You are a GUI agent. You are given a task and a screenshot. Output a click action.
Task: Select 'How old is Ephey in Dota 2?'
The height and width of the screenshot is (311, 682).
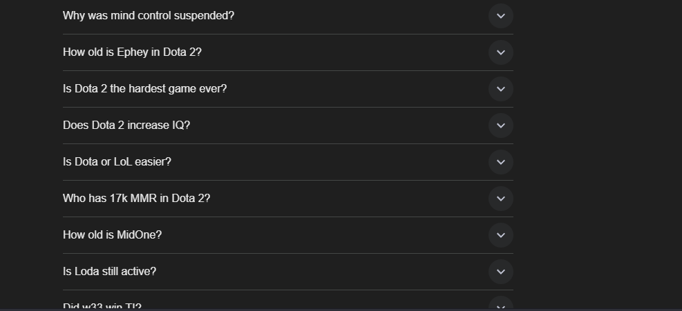(x=132, y=52)
